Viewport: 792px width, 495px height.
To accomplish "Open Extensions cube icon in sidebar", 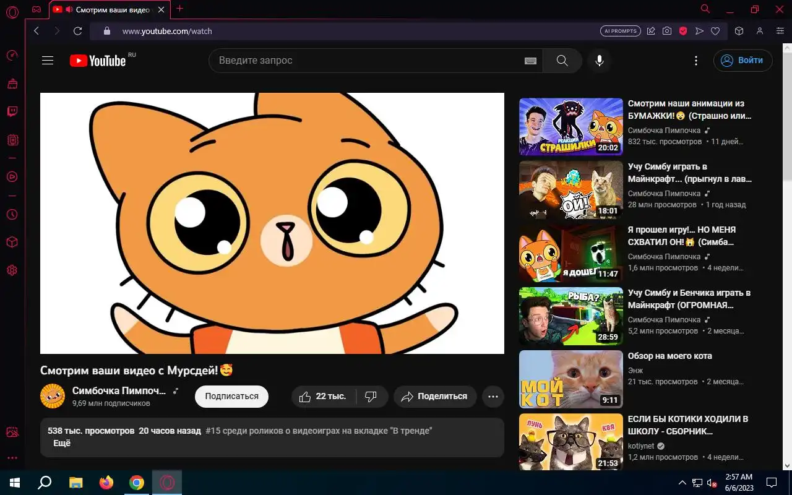I will [12, 243].
